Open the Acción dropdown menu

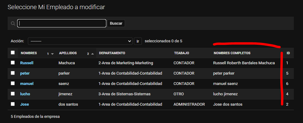pos(80,41)
